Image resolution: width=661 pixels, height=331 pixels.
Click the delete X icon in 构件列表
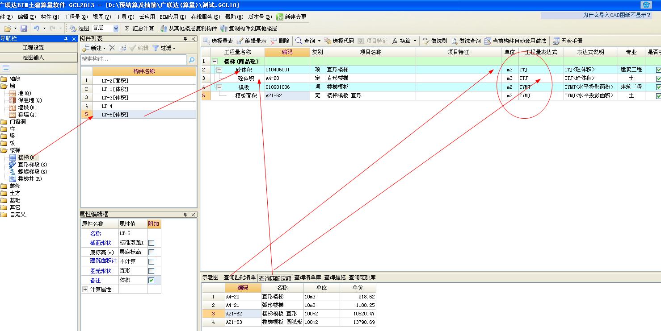click(x=112, y=48)
